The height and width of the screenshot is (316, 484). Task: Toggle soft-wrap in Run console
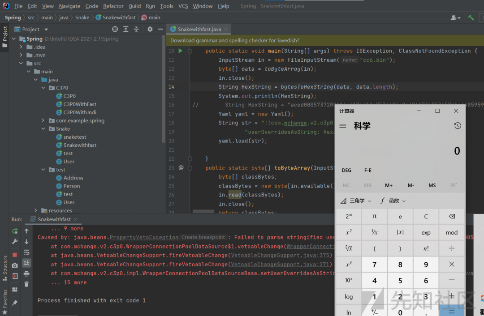26,252
